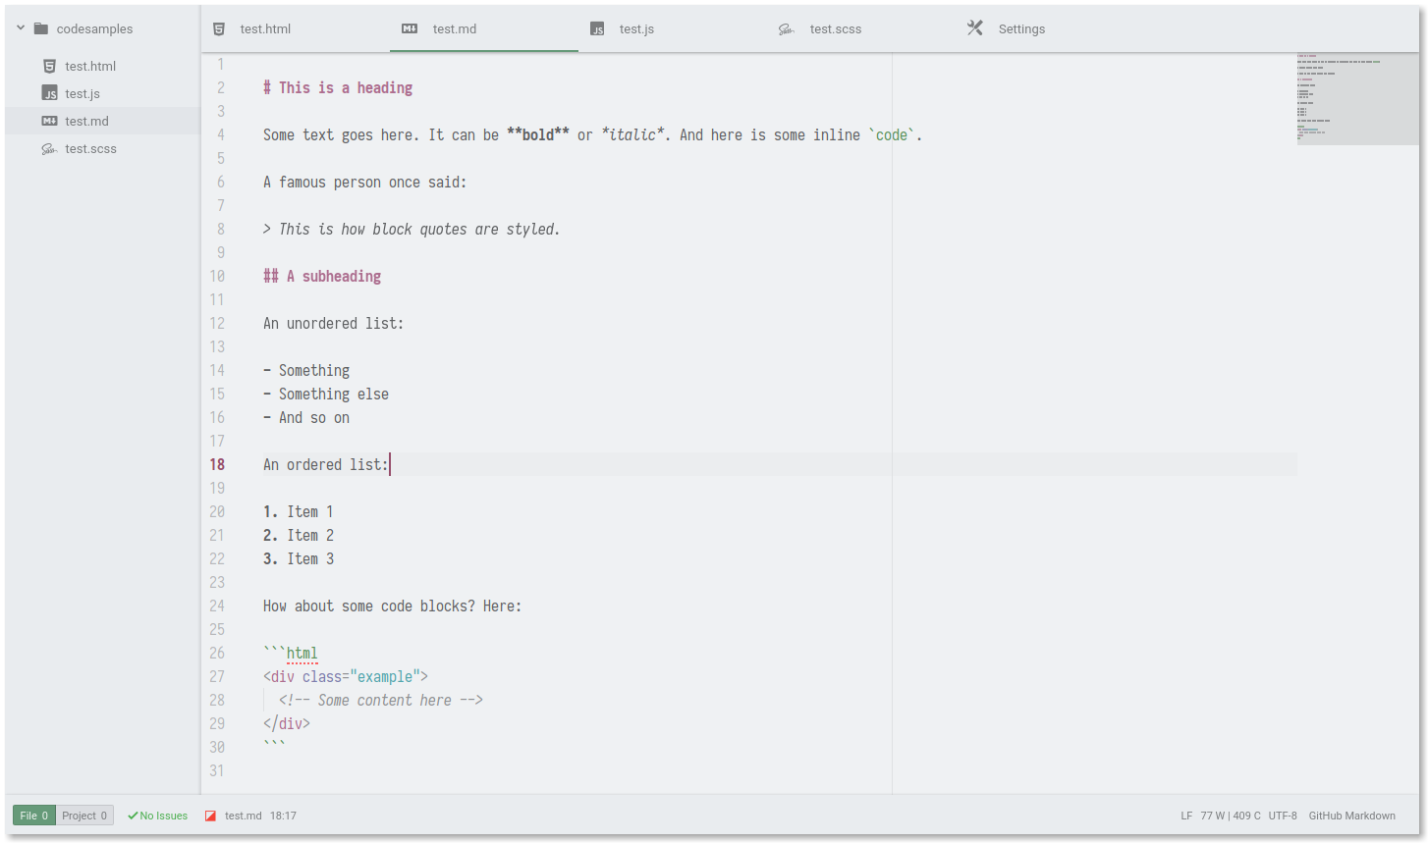Click red modified-file icon in status bar
This screenshot has height=843, width=1428.
point(210,816)
